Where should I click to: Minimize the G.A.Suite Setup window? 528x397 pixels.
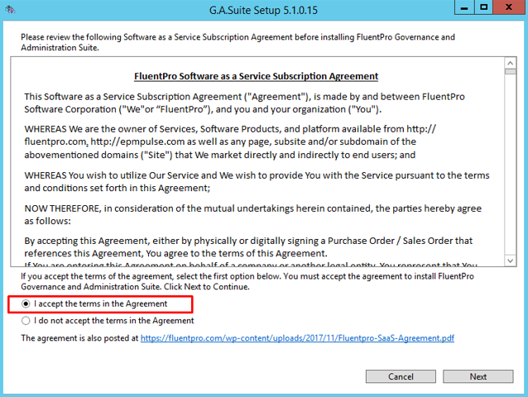click(464, 7)
